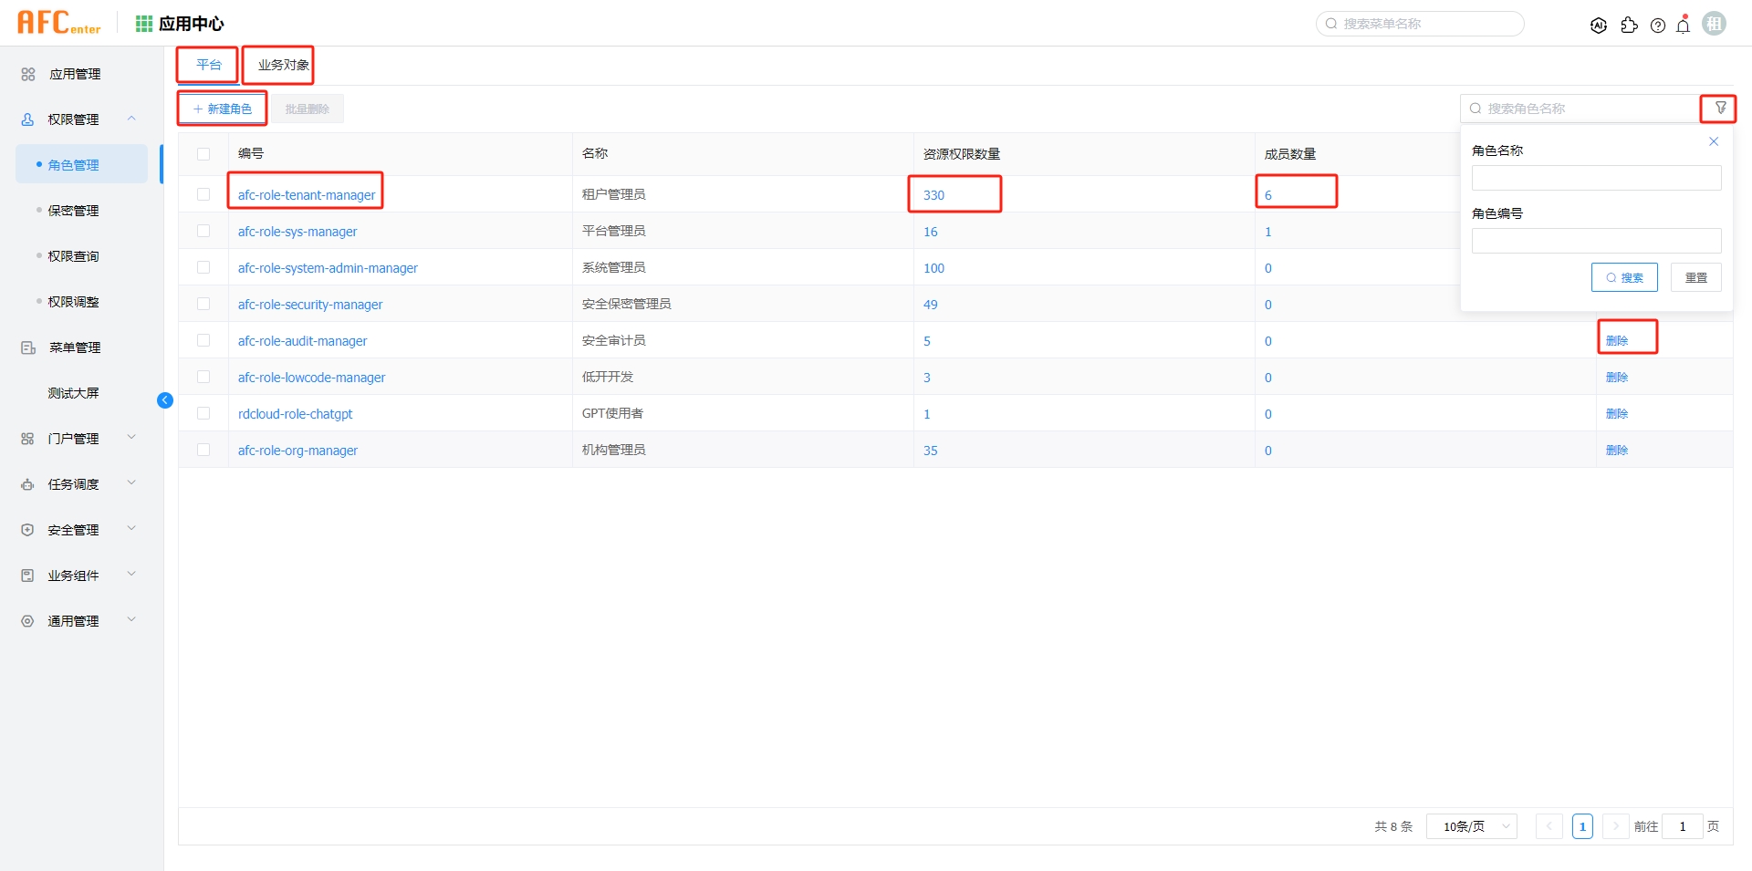1752x871 pixels.
Task: Open the help question mark icon
Action: tap(1658, 25)
